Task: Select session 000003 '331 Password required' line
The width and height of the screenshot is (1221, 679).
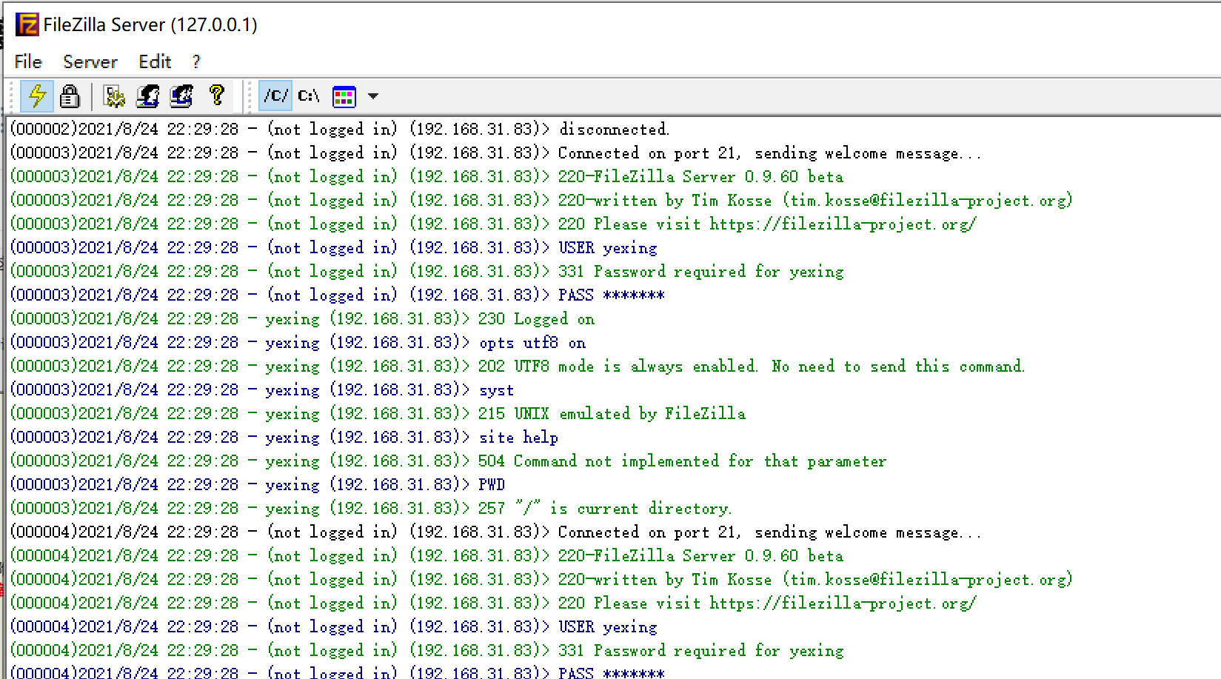Action: (x=426, y=271)
